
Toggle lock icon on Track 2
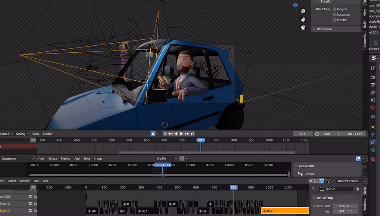[x=35, y=203]
